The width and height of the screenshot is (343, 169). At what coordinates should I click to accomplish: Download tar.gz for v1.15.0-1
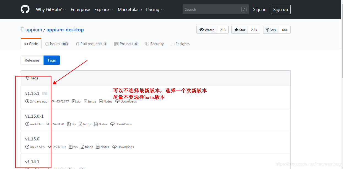85,124
